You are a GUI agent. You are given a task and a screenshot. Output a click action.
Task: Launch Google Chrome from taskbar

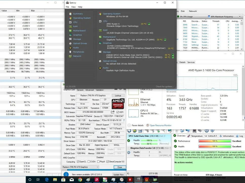tap(80, 179)
